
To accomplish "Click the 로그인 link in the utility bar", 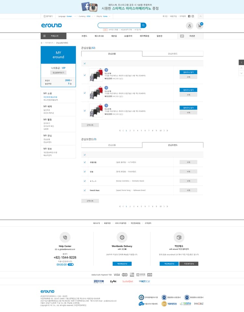I will pyautogui.click(x=165, y=16).
